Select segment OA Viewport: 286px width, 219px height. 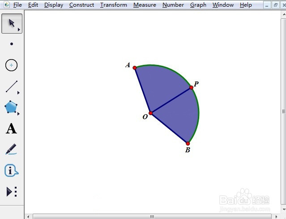pos(143,90)
